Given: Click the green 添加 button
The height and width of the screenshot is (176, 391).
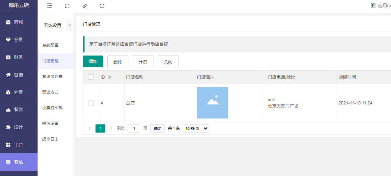Looking at the screenshot, I should (93, 61).
